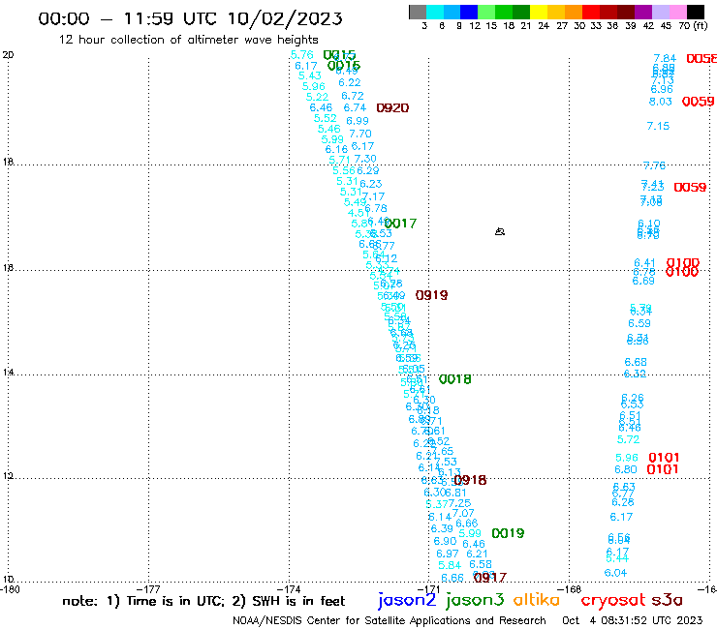
Task: Click the wave height value '5.22'
Action: pyautogui.click(x=317, y=97)
